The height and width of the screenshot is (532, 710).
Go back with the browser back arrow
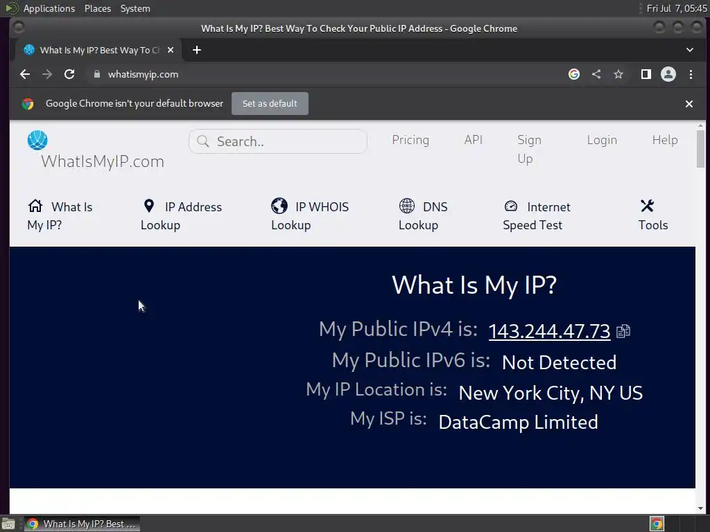coord(25,74)
